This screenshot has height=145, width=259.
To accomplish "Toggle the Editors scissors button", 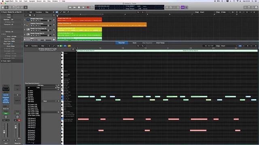I will coord(26,7).
